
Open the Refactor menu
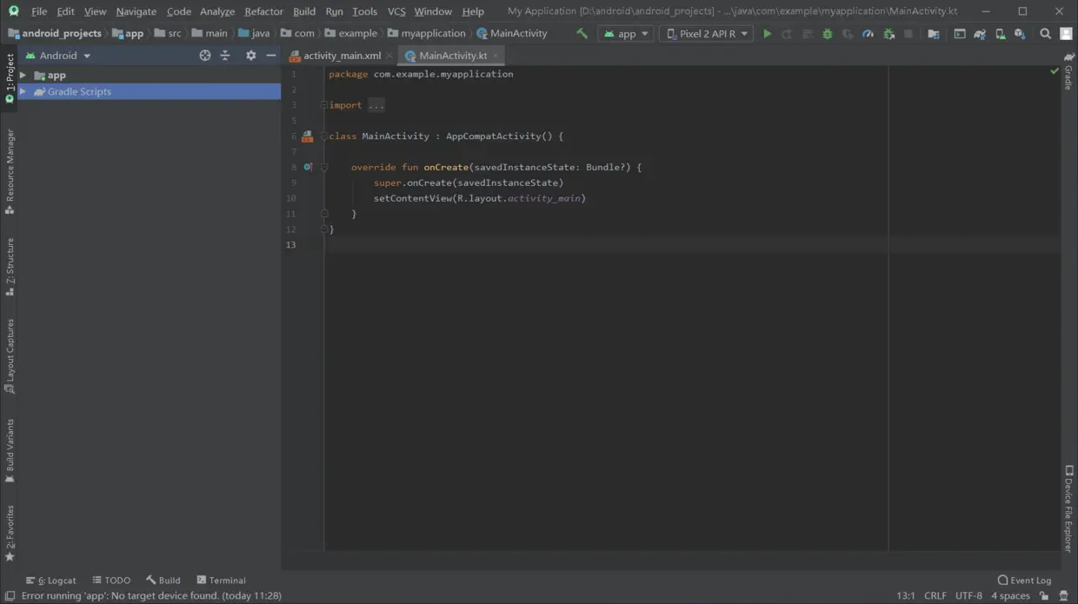click(x=263, y=11)
